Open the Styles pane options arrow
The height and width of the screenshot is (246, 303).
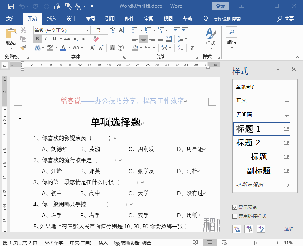pos(278,69)
